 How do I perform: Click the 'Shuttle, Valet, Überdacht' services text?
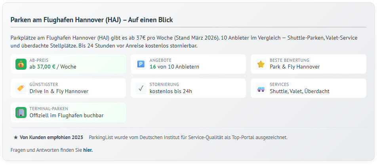click(299, 91)
